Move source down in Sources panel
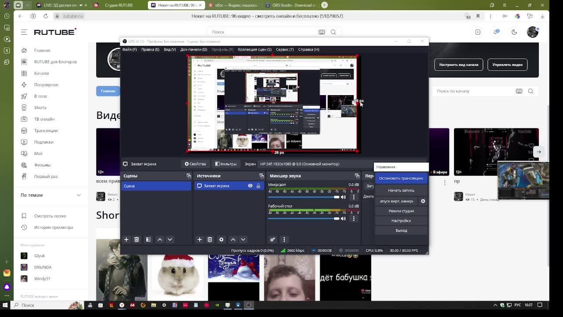 point(243,240)
